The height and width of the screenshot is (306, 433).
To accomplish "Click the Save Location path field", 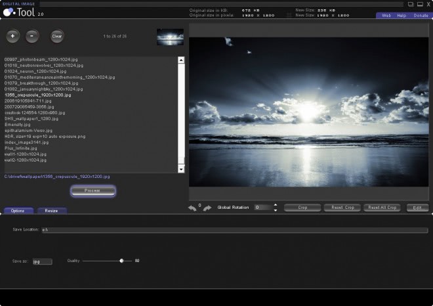I will point(233,230).
